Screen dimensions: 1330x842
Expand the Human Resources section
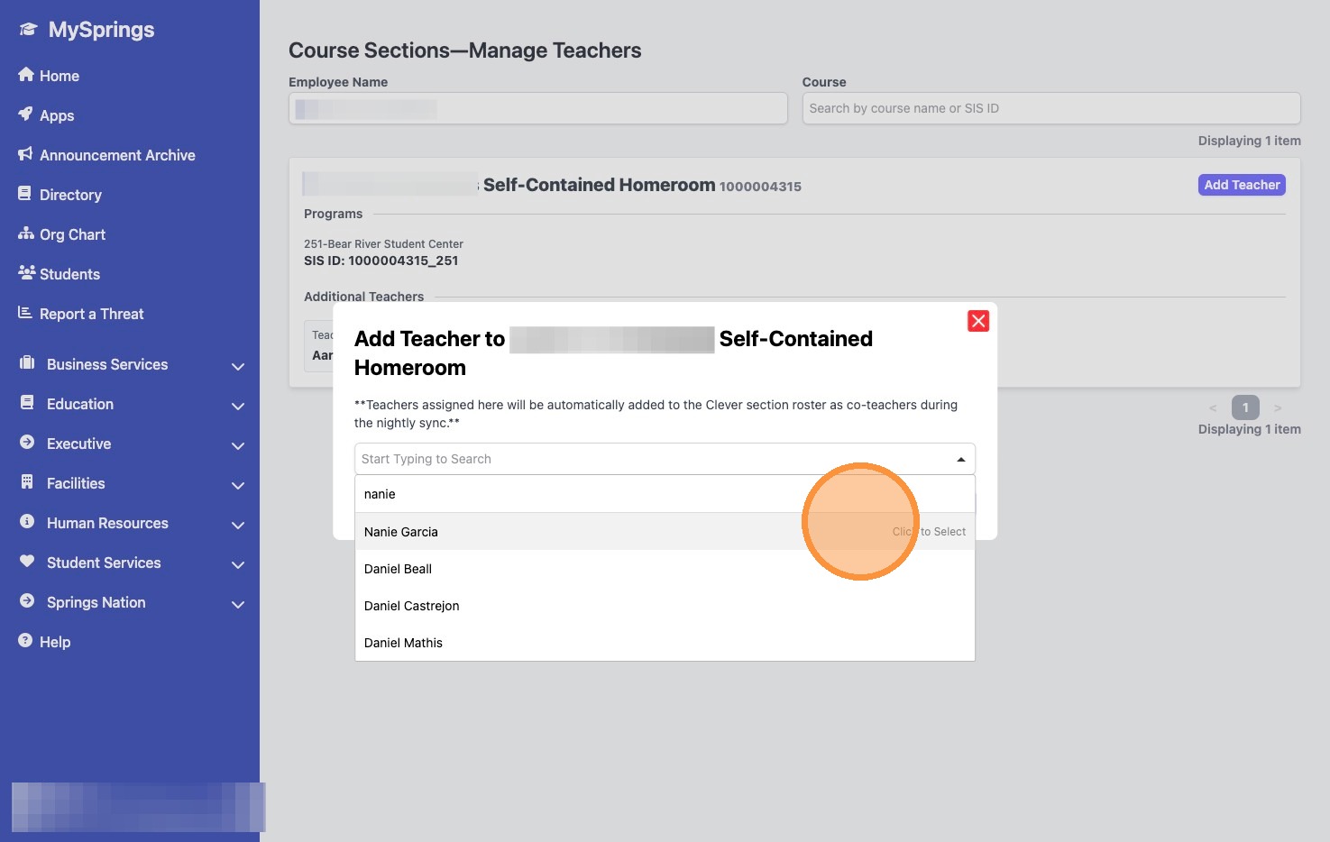click(238, 525)
